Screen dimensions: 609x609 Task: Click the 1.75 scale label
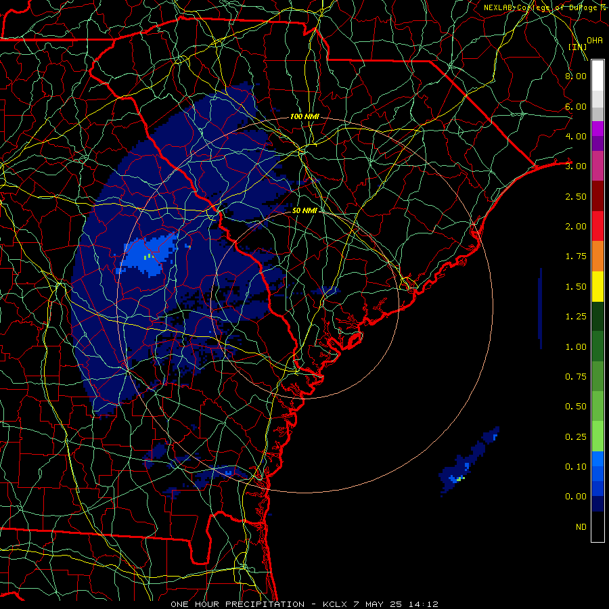coord(576,256)
